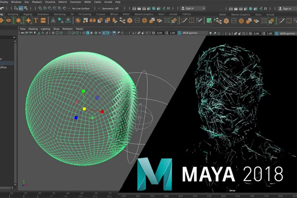Open the viewport Lighting menu
Screen dimensions: 297x198
[x=46, y=29]
